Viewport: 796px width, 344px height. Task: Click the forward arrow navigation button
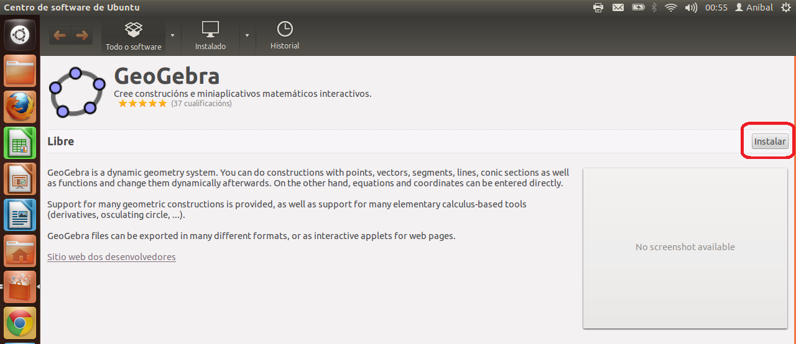[82, 35]
